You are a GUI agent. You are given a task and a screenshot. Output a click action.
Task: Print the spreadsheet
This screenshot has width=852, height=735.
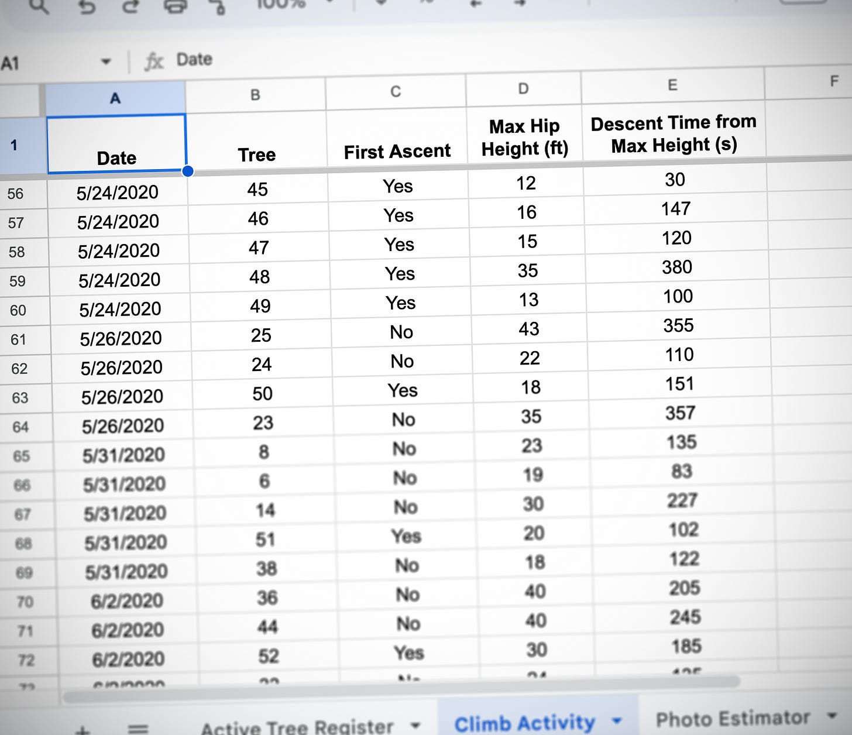[175, 7]
